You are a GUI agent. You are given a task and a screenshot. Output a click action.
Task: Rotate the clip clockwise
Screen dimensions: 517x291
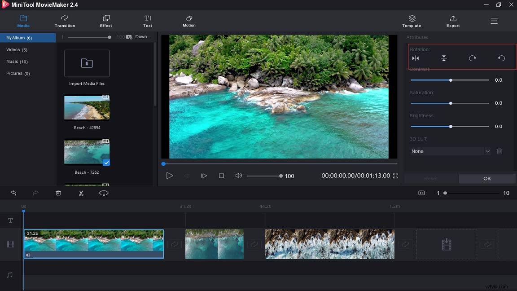[x=472, y=58]
